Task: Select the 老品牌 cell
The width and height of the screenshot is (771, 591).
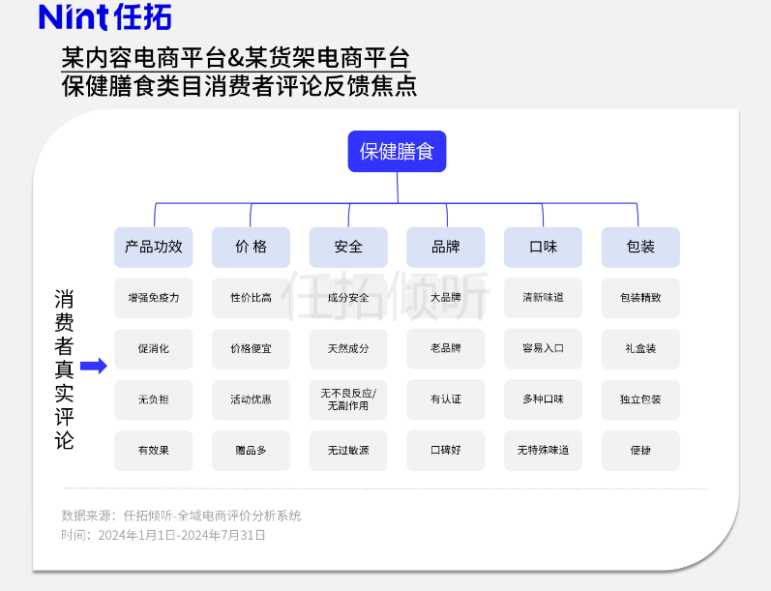Action: coord(446,348)
